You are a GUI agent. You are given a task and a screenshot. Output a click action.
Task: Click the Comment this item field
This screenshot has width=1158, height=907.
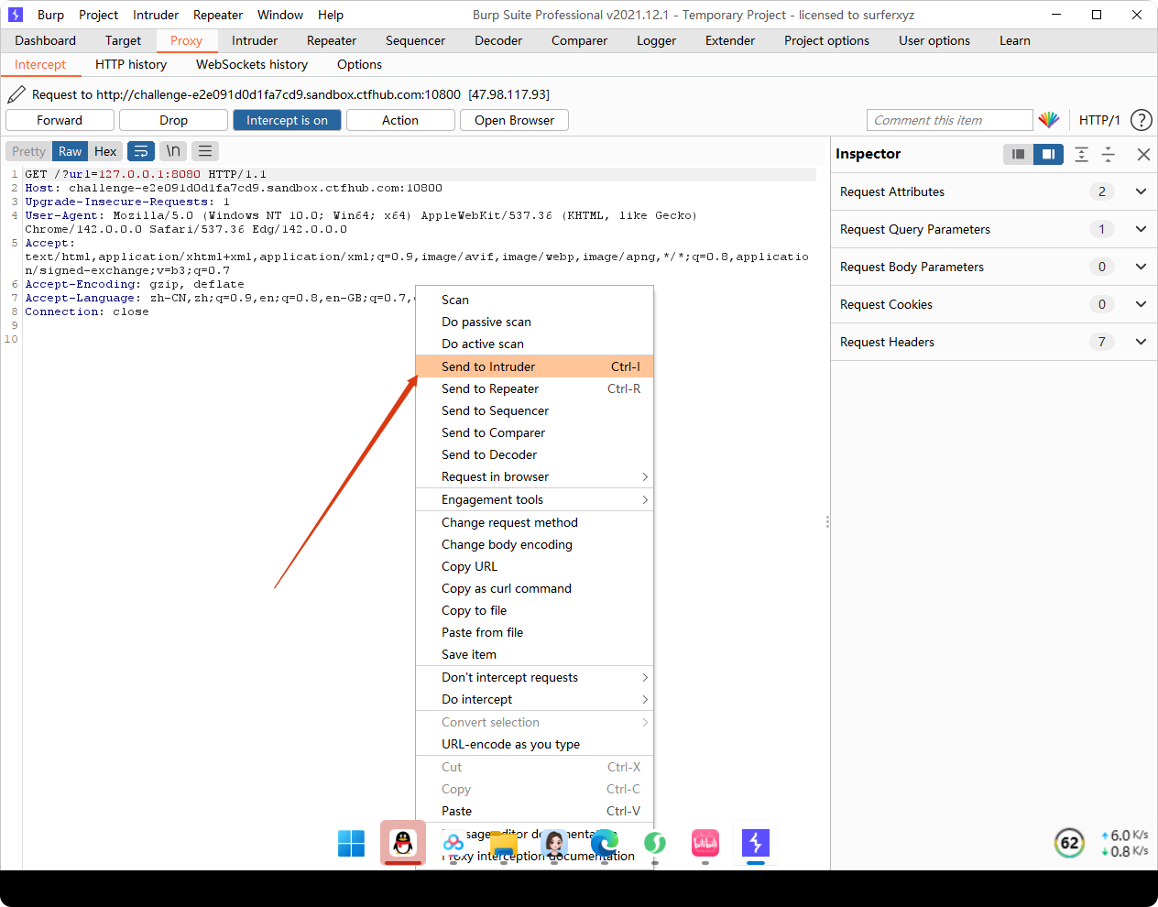pos(950,120)
